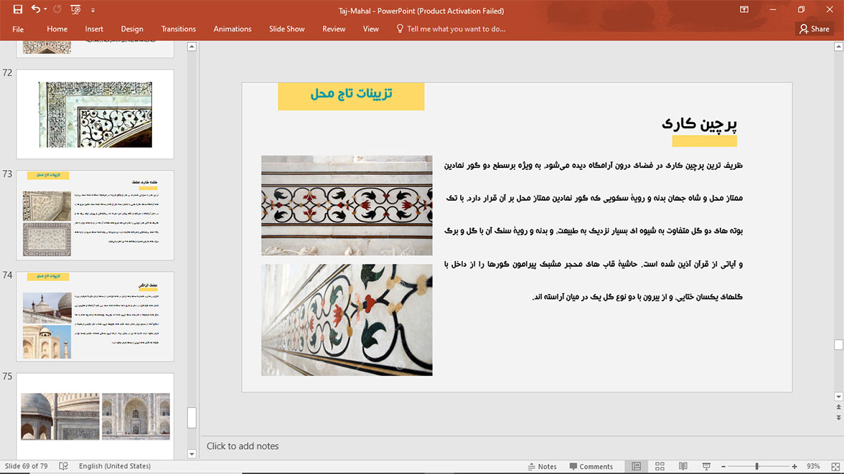The width and height of the screenshot is (844, 474).
Task: Toggle the Comments pane
Action: tap(591, 466)
